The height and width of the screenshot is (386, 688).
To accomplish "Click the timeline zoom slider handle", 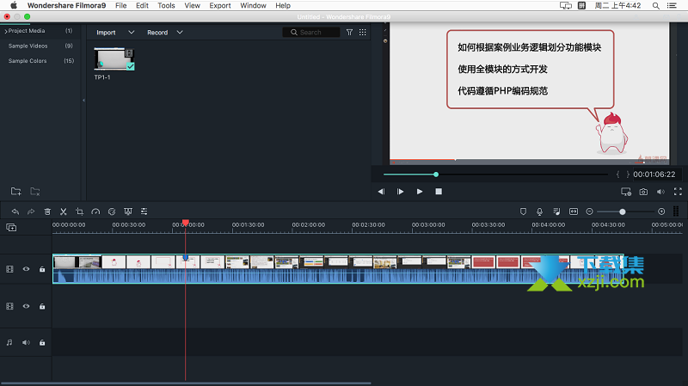I will [x=622, y=211].
